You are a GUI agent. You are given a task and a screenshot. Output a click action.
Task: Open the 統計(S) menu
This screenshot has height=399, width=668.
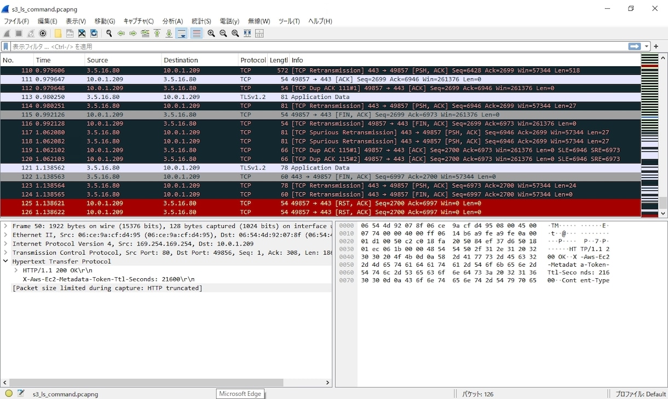point(201,21)
